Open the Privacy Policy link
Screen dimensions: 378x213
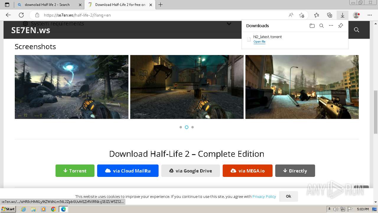(264, 196)
